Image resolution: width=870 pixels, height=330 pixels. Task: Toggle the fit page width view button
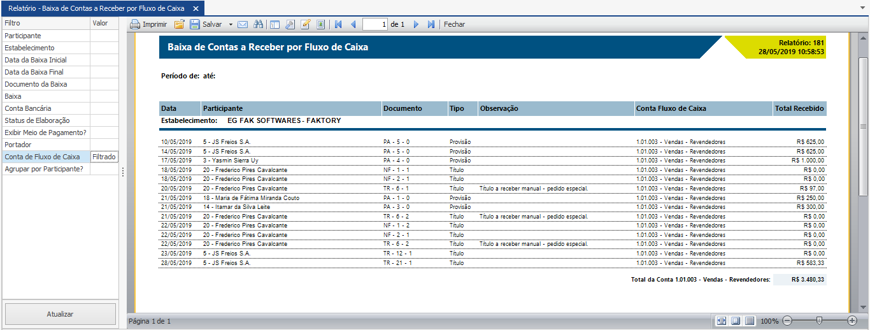click(721, 320)
